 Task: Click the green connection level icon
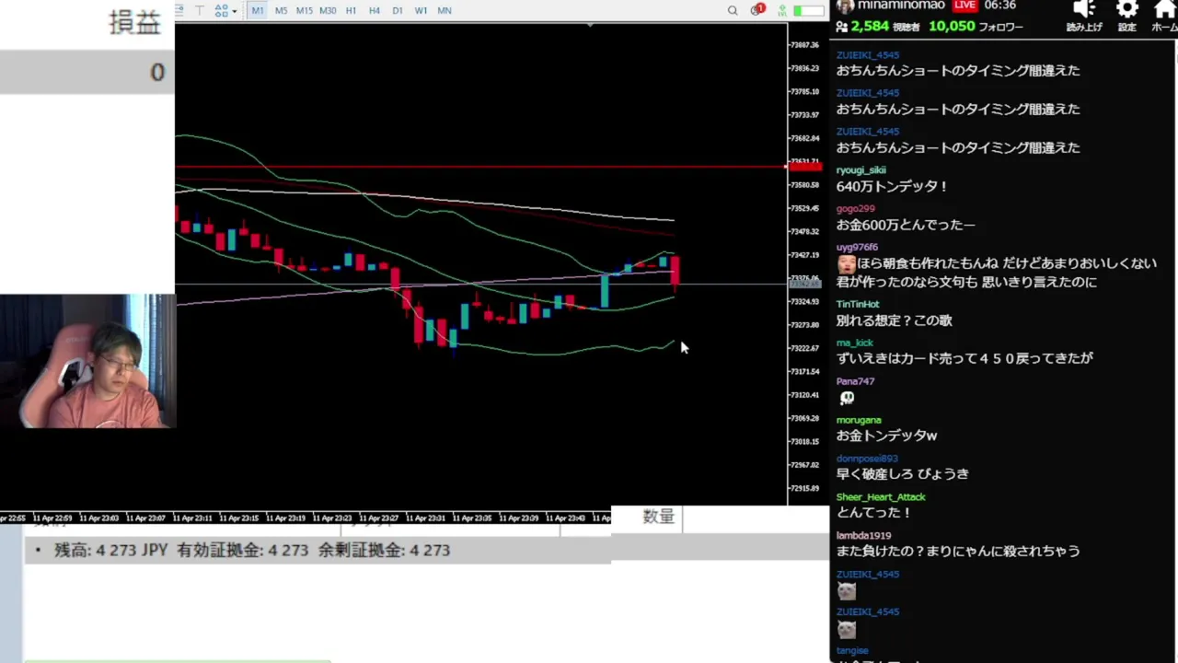click(x=781, y=10)
